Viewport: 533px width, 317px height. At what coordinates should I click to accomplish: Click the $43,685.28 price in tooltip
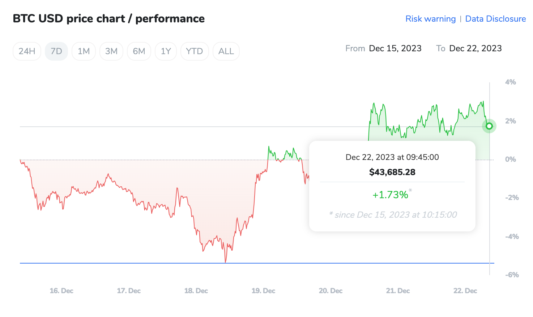(392, 172)
